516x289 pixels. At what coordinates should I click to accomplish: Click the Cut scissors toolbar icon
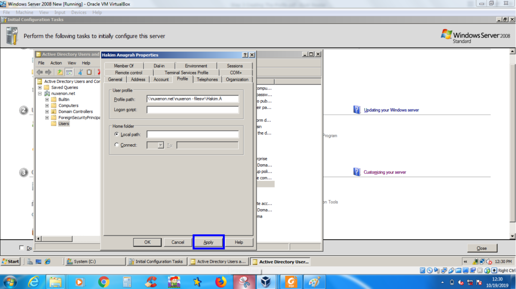[x=80, y=72]
